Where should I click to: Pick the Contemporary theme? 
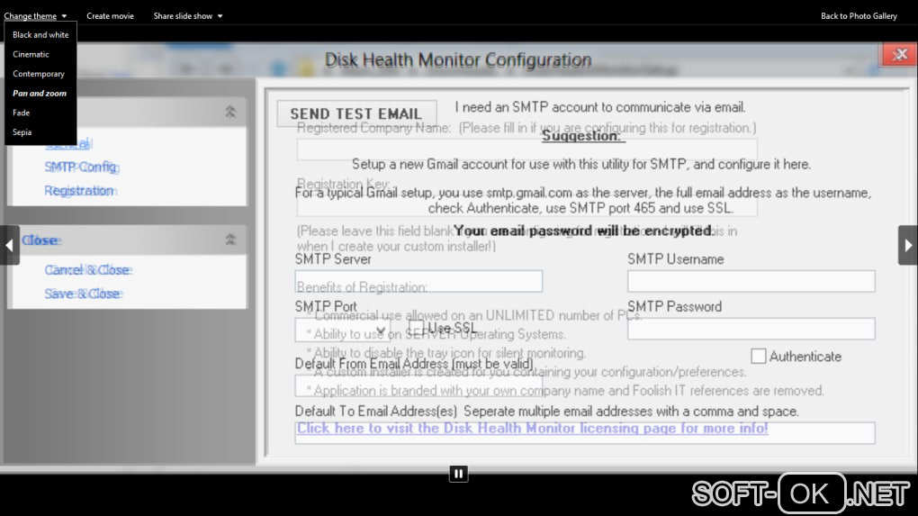(39, 74)
